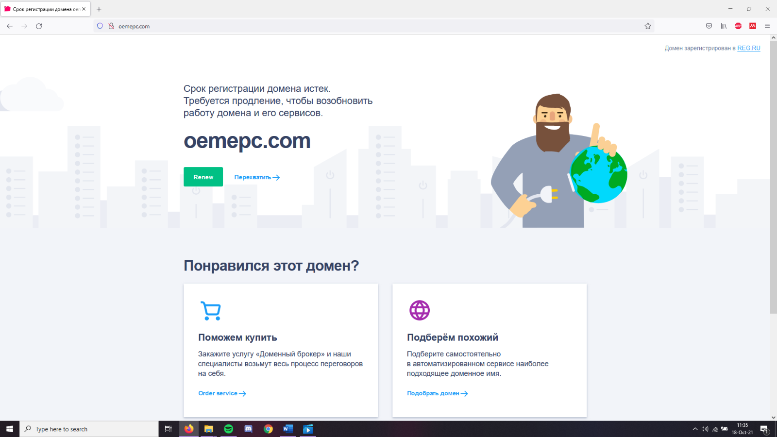The image size is (777, 437).
Task: Open the Windows notification center
Action: pos(764,429)
